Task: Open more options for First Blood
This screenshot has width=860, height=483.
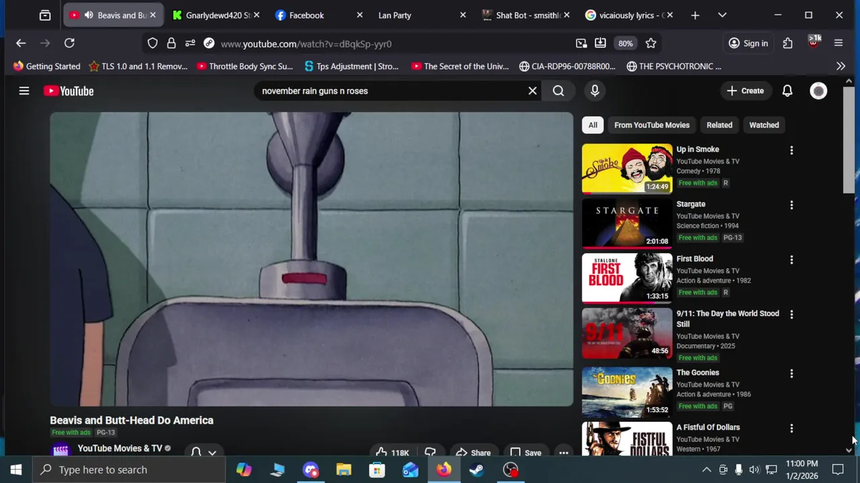Action: pos(791,260)
